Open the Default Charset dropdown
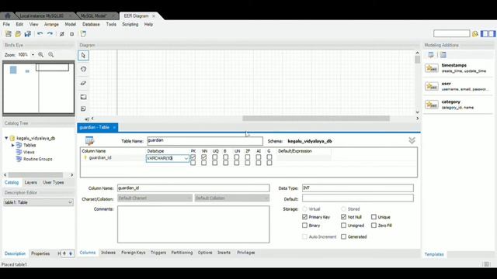Image resolution: width=497 pixels, height=279 pixels. point(155,198)
